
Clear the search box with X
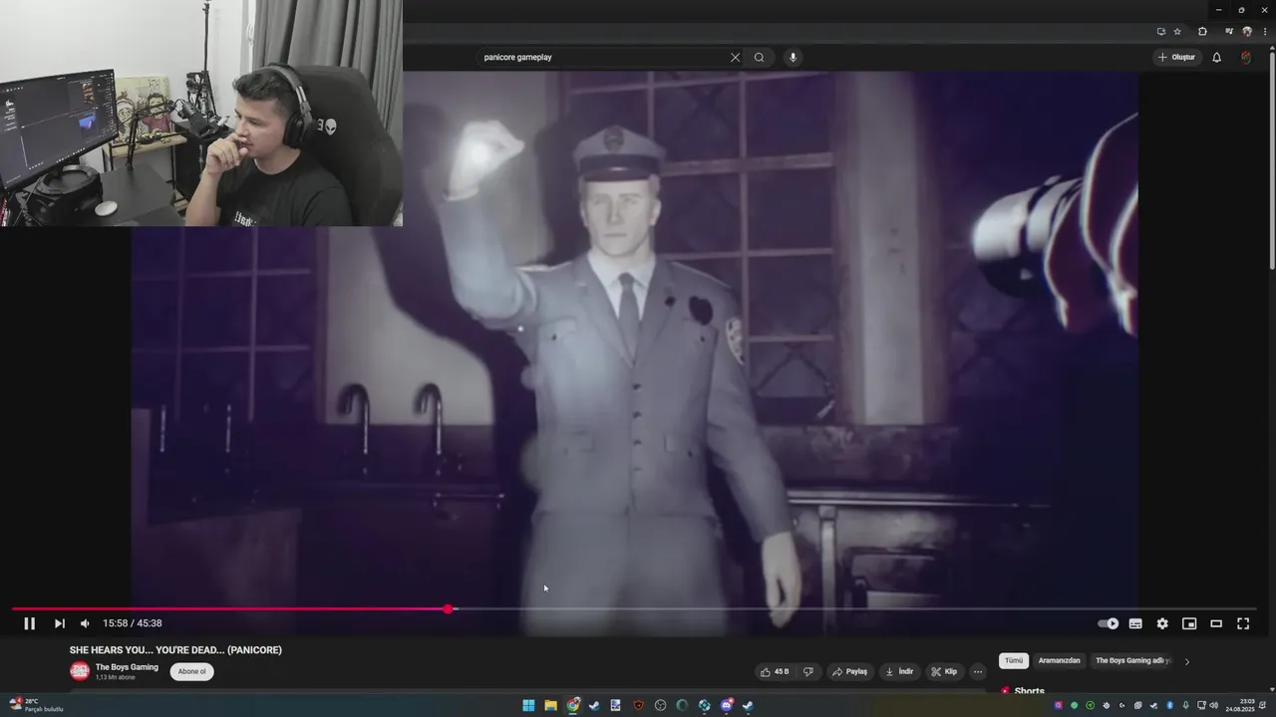point(736,57)
